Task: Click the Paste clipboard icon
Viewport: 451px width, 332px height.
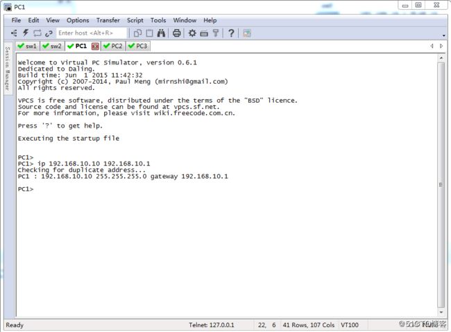Action: [150, 33]
